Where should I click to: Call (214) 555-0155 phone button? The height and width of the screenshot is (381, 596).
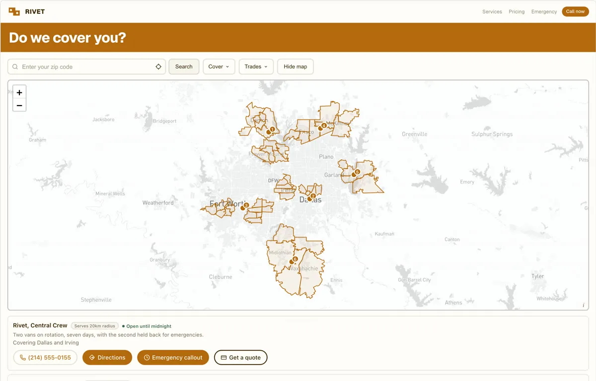click(x=45, y=357)
